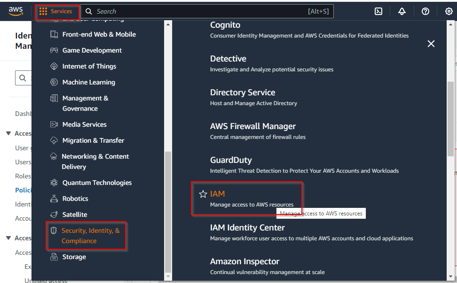Open the Detective service
Screen dimensions: 457x283
[228, 59]
